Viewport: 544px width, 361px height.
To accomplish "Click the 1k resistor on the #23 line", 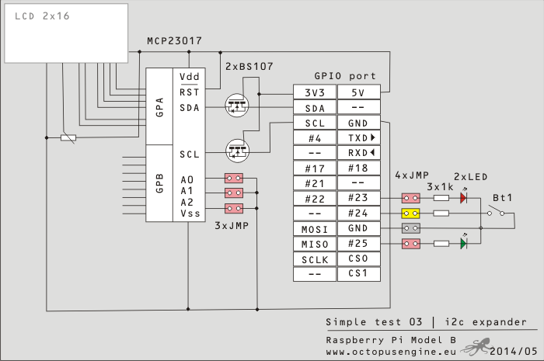I will point(441,198).
